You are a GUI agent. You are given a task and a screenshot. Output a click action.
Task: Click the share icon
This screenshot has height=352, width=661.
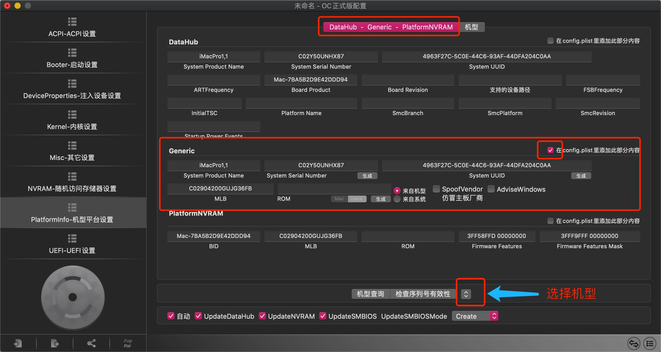[91, 343]
